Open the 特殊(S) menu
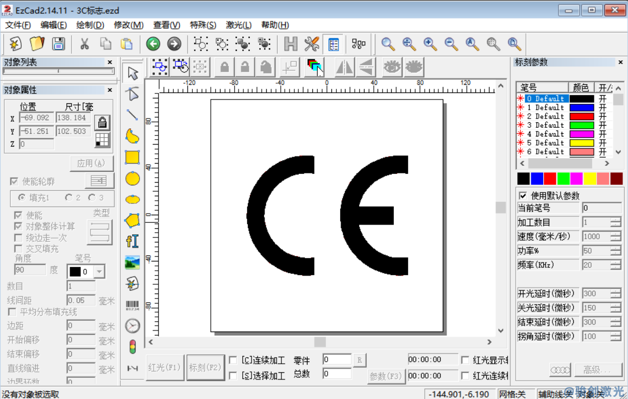Image resolution: width=628 pixels, height=399 pixels. pyautogui.click(x=203, y=25)
